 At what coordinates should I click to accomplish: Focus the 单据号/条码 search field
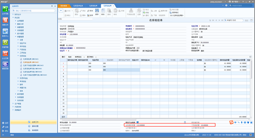234,20
